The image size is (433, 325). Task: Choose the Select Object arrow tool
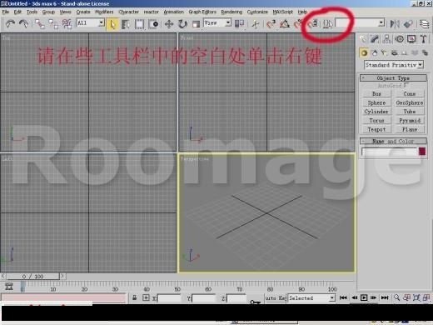pyautogui.click(x=112, y=24)
